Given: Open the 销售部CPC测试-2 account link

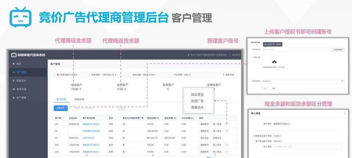Looking at the screenshot, I should 91,124.
